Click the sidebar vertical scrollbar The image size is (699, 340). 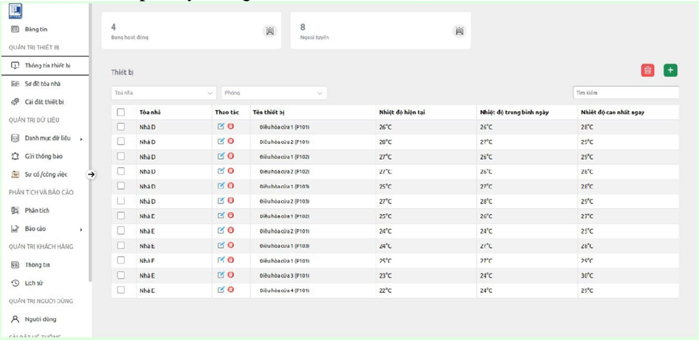[x=91, y=143]
